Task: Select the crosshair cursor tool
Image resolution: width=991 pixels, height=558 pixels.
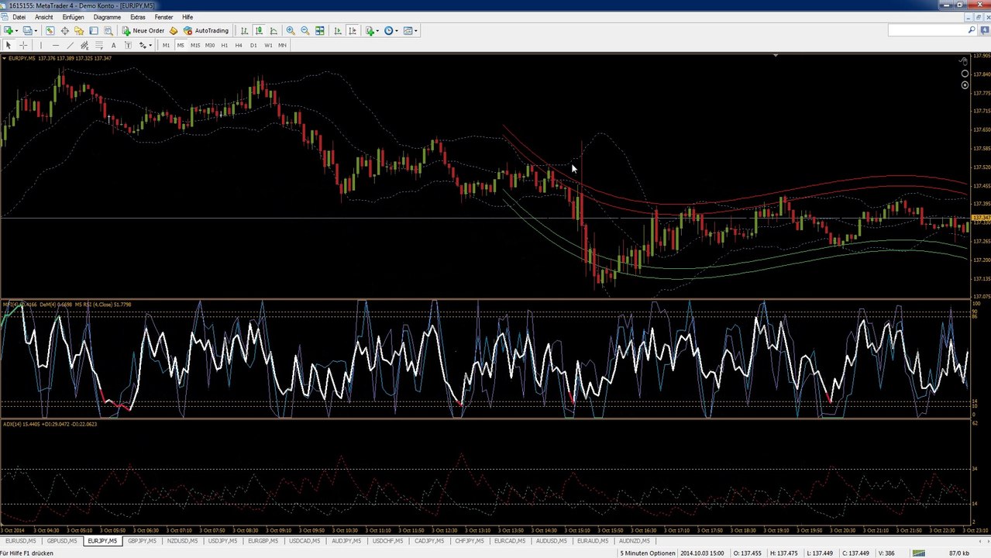Action: coord(23,46)
